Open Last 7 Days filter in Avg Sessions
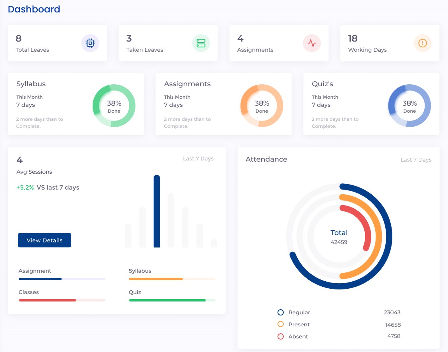The image size is (448, 352). tap(198, 159)
